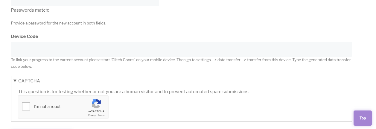Focus the Device Code input field
This screenshot has height=129, width=376.
point(181,49)
